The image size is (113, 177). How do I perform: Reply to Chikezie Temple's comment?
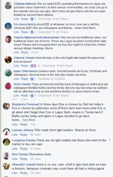[x=25, y=66]
